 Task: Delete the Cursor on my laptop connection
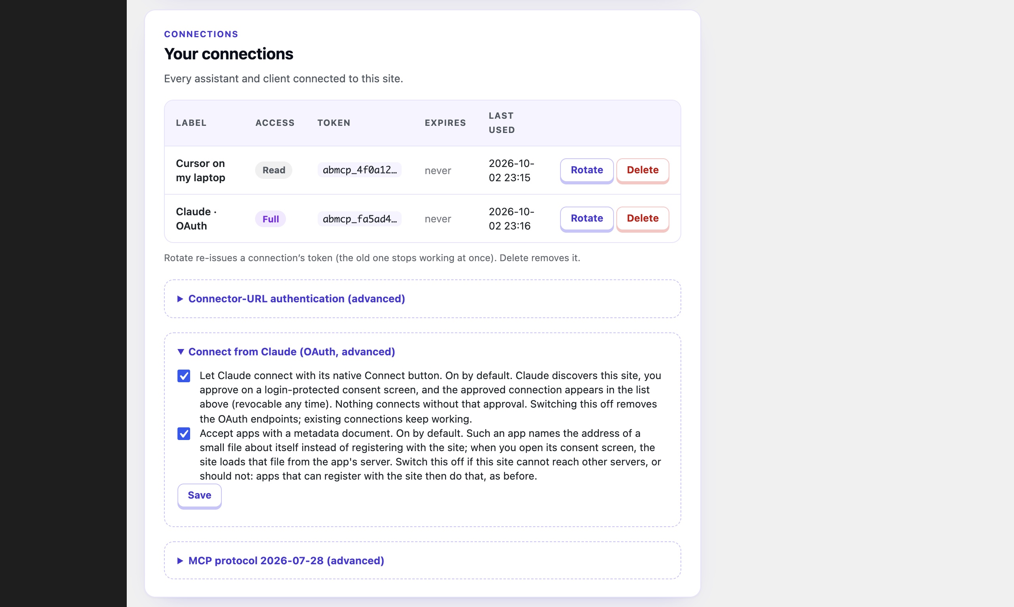click(642, 170)
